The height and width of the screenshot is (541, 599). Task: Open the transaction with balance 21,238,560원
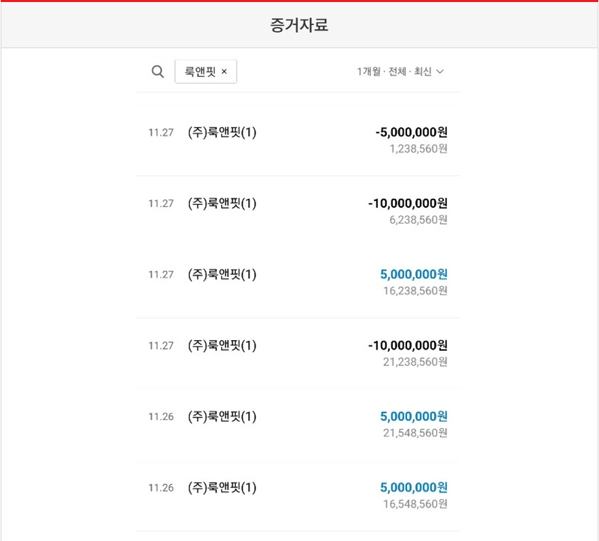coord(298,353)
